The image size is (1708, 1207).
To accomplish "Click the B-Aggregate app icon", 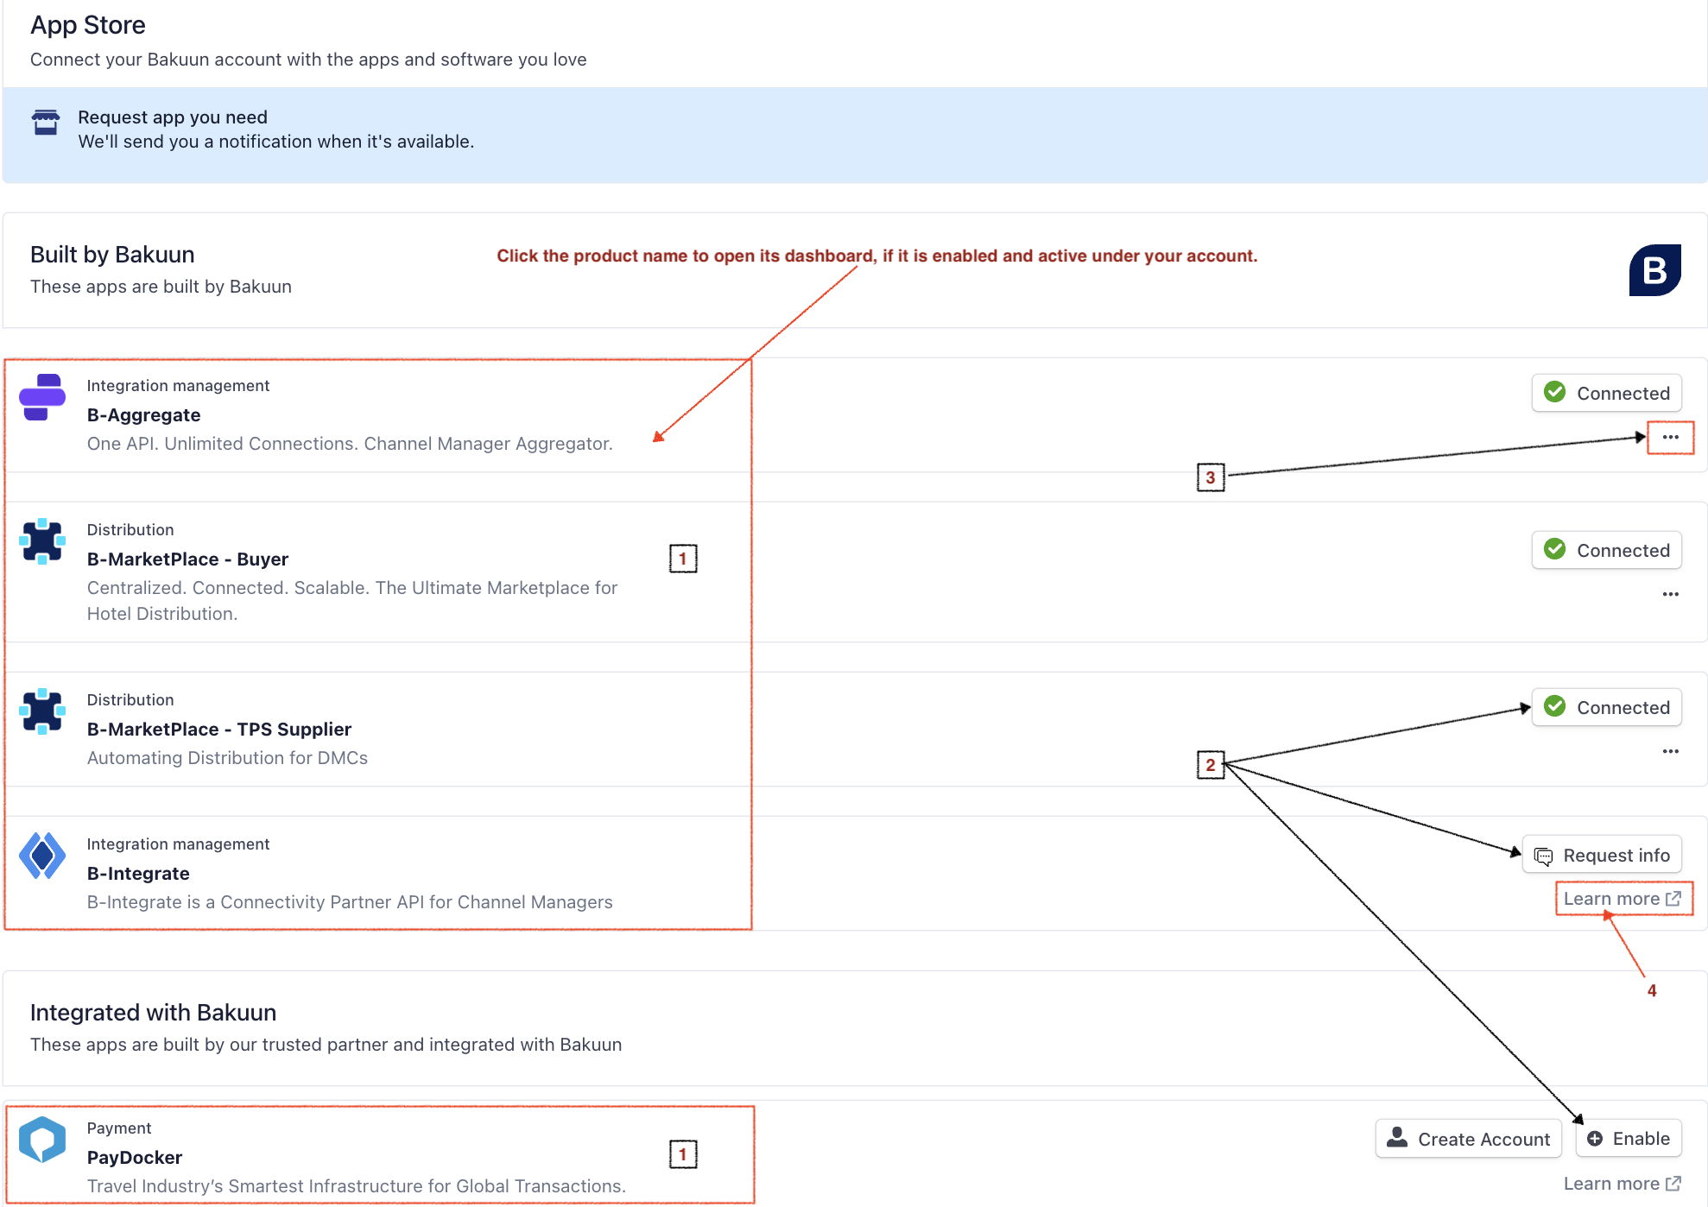I will [42, 397].
